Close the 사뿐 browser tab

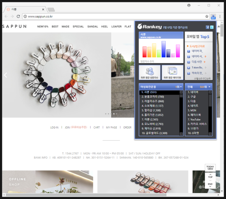[x=43, y=9]
